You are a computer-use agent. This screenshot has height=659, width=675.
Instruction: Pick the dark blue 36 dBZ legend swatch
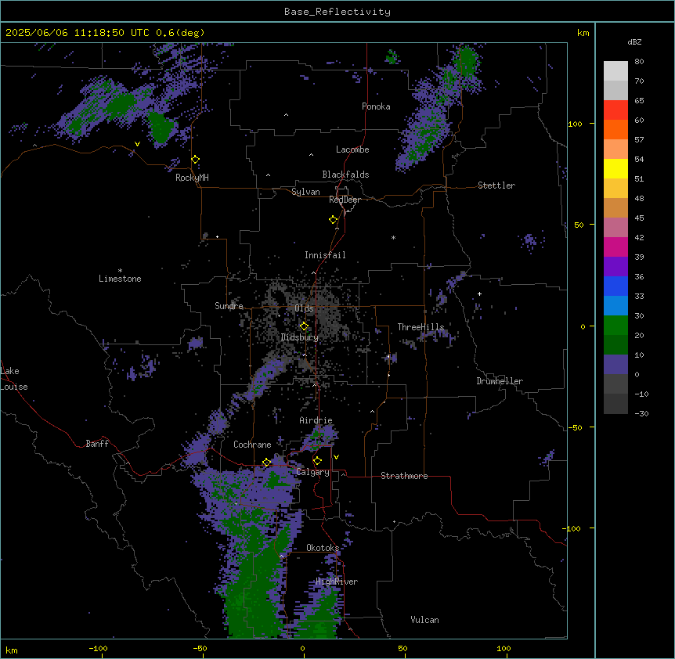pyautogui.click(x=615, y=286)
